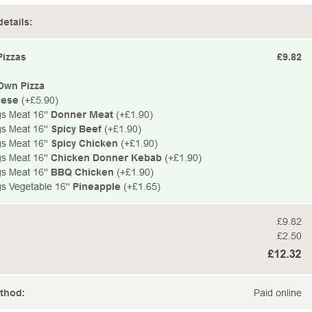
Task: Click the Donner Meat price (+£1.90)
Action: coord(134,115)
